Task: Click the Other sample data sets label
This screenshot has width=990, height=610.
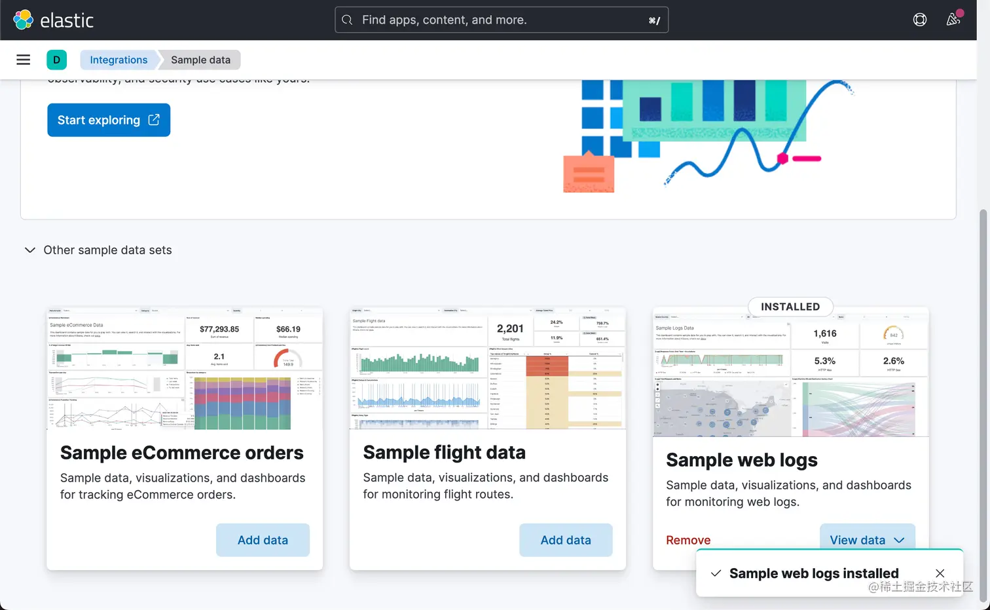Action: click(107, 250)
